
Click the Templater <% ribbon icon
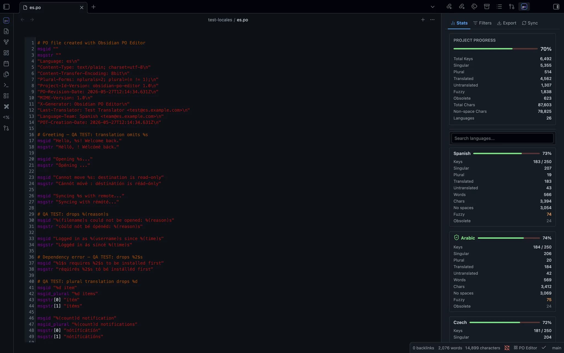point(6,117)
